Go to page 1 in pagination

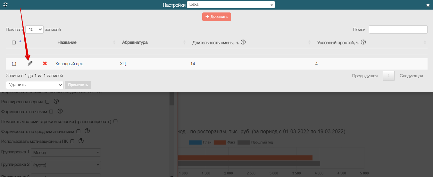coord(388,76)
